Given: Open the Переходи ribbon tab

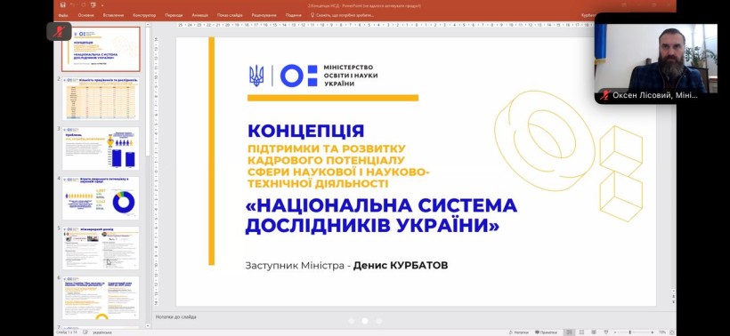Looking at the screenshot, I should [174, 15].
